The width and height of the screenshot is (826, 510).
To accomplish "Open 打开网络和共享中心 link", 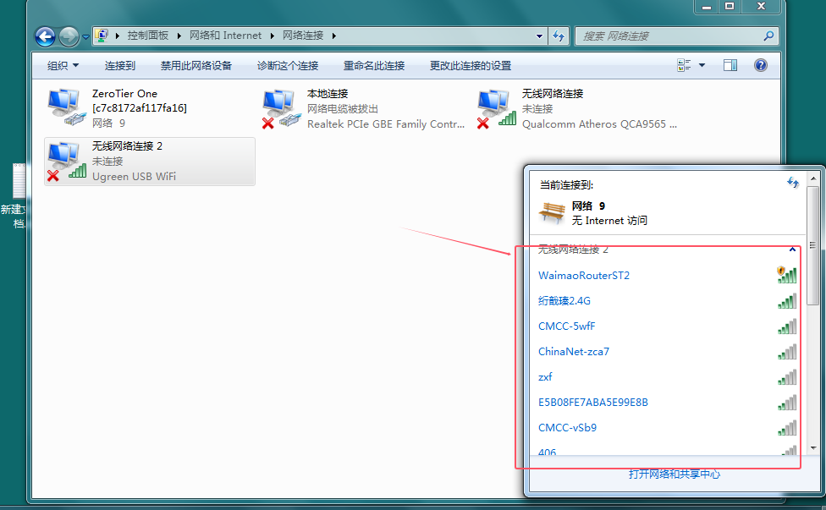I will click(x=675, y=474).
